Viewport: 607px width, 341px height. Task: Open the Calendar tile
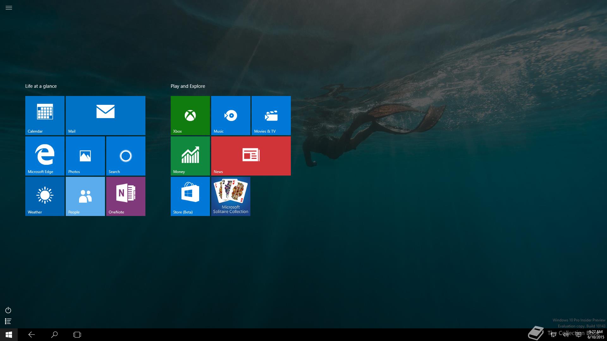(x=45, y=116)
